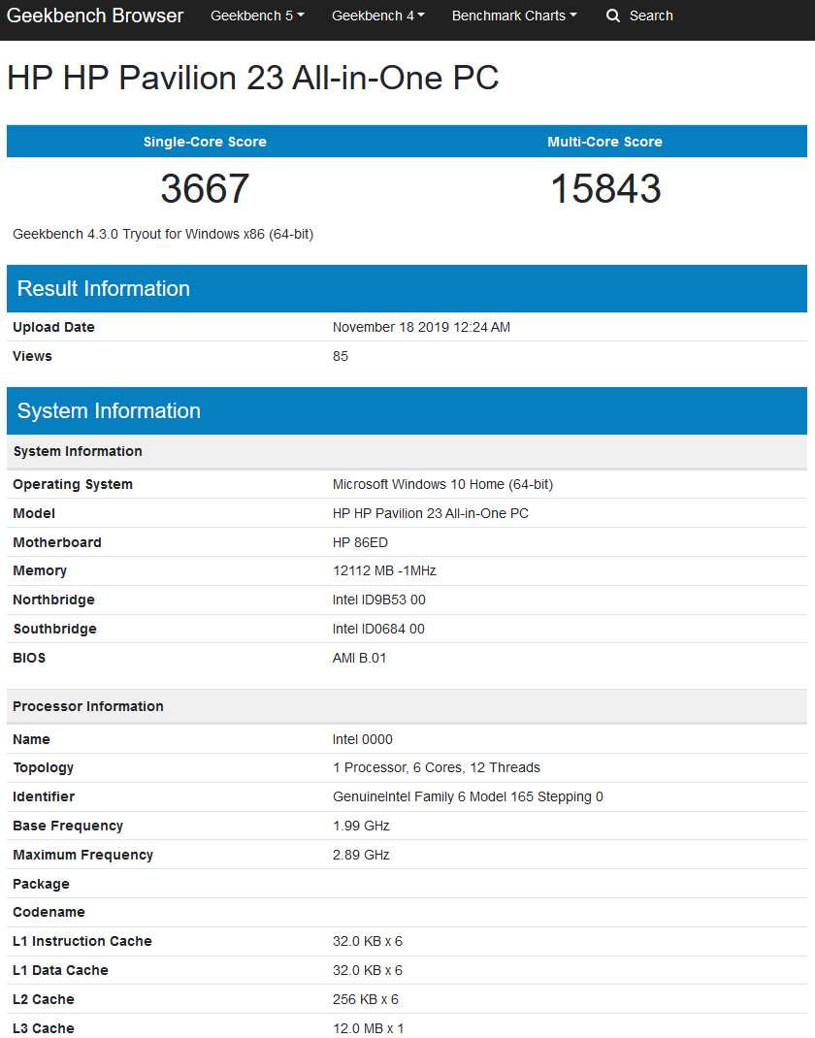
Task: Click the L1 Instruction Cache label
Action: [82, 941]
